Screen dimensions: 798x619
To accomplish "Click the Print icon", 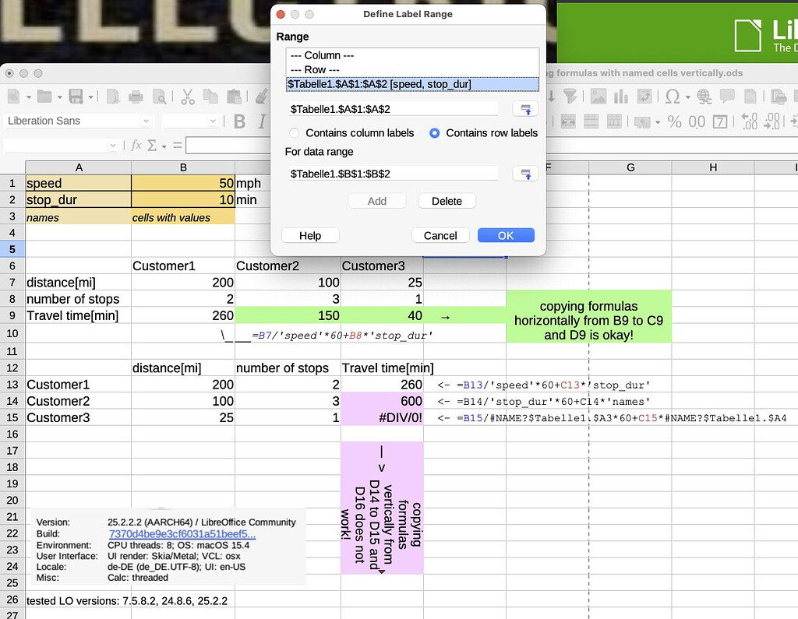I will (x=136, y=97).
